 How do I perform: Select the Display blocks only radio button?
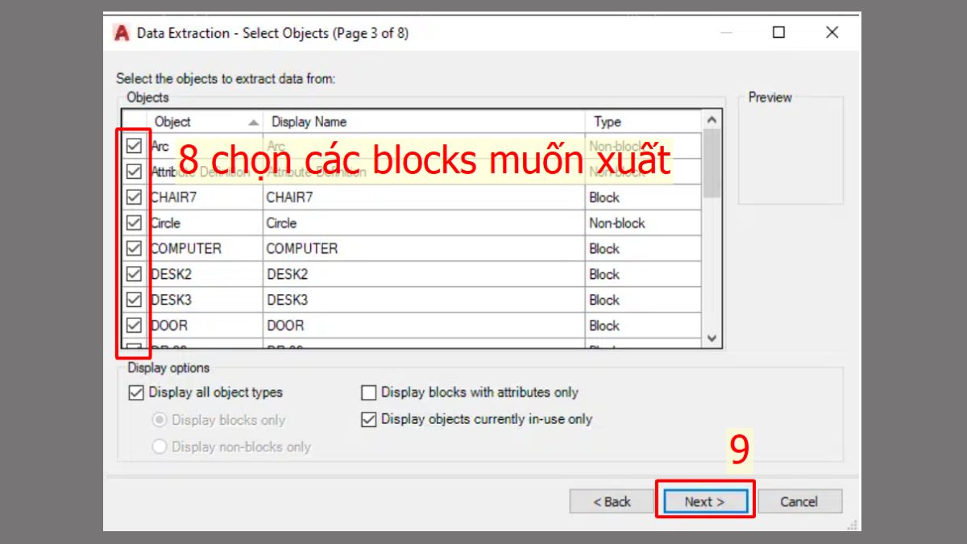click(x=160, y=420)
